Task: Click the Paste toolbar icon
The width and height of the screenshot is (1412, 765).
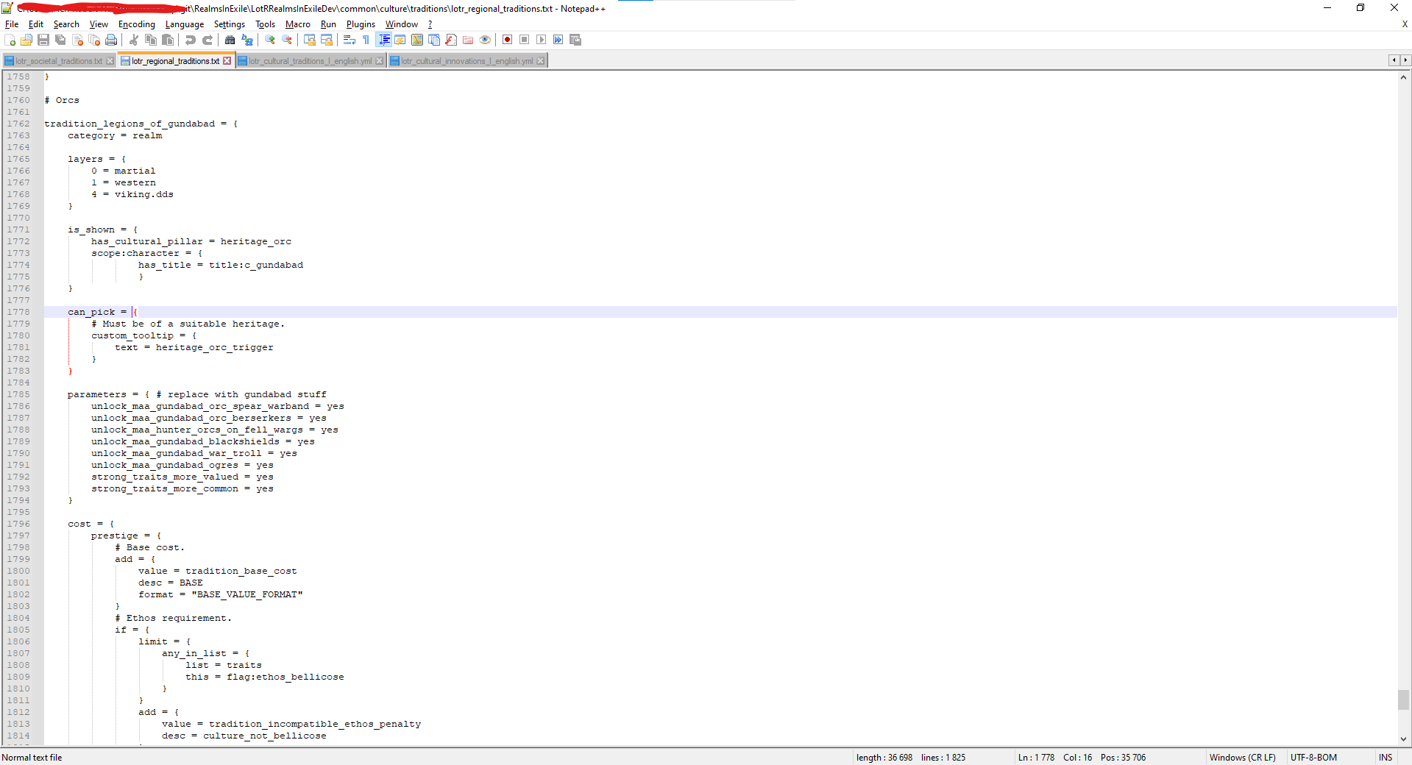Action: 168,40
